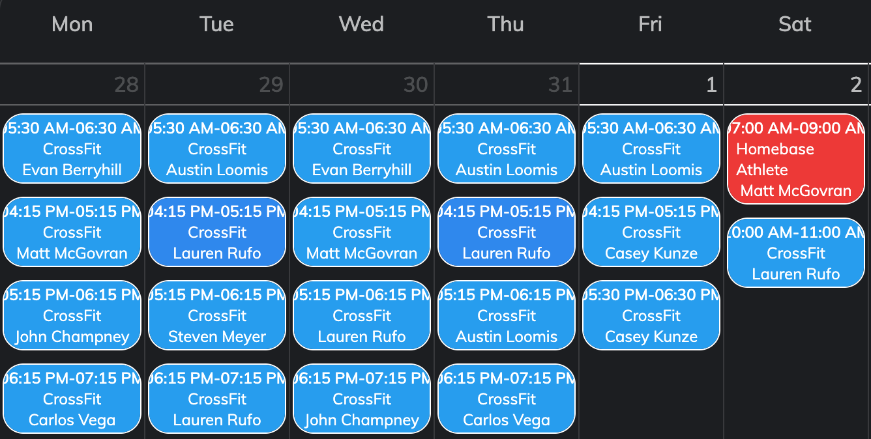Open red Homebase Athlete event on Saturday
This screenshot has height=439, width=871.
(x=796, y=160)
